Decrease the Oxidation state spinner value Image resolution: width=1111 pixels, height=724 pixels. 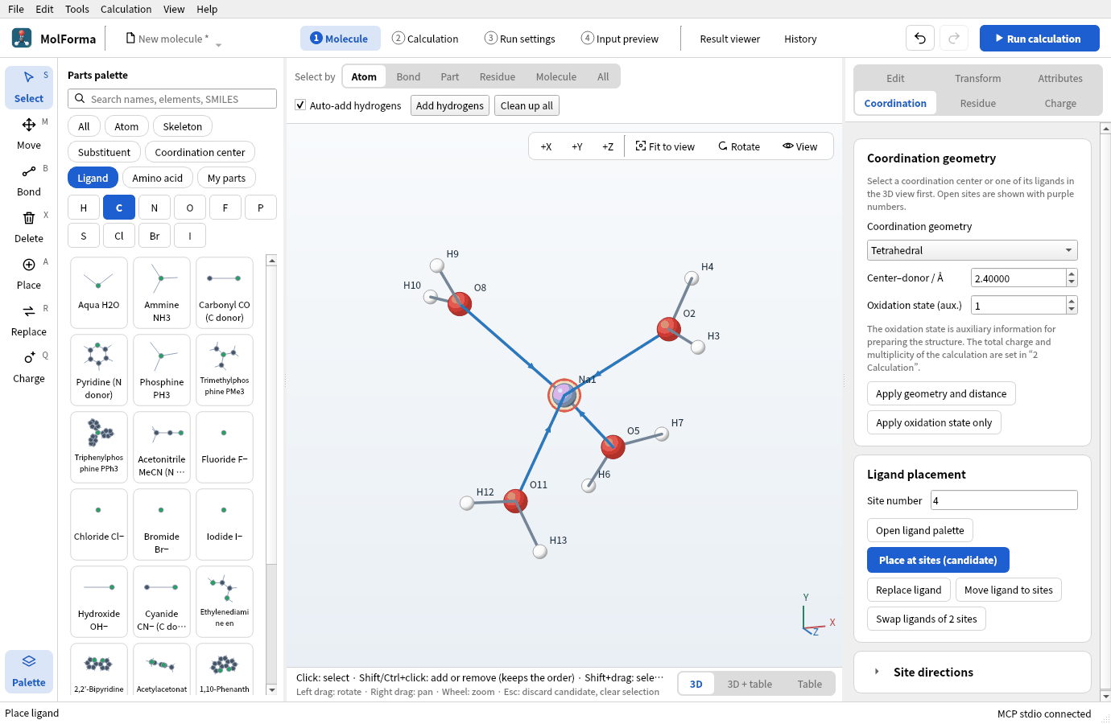(x=1071, y=310)
